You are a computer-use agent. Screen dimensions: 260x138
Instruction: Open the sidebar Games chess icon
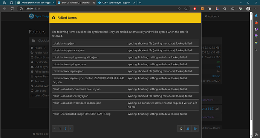point(256,29)
